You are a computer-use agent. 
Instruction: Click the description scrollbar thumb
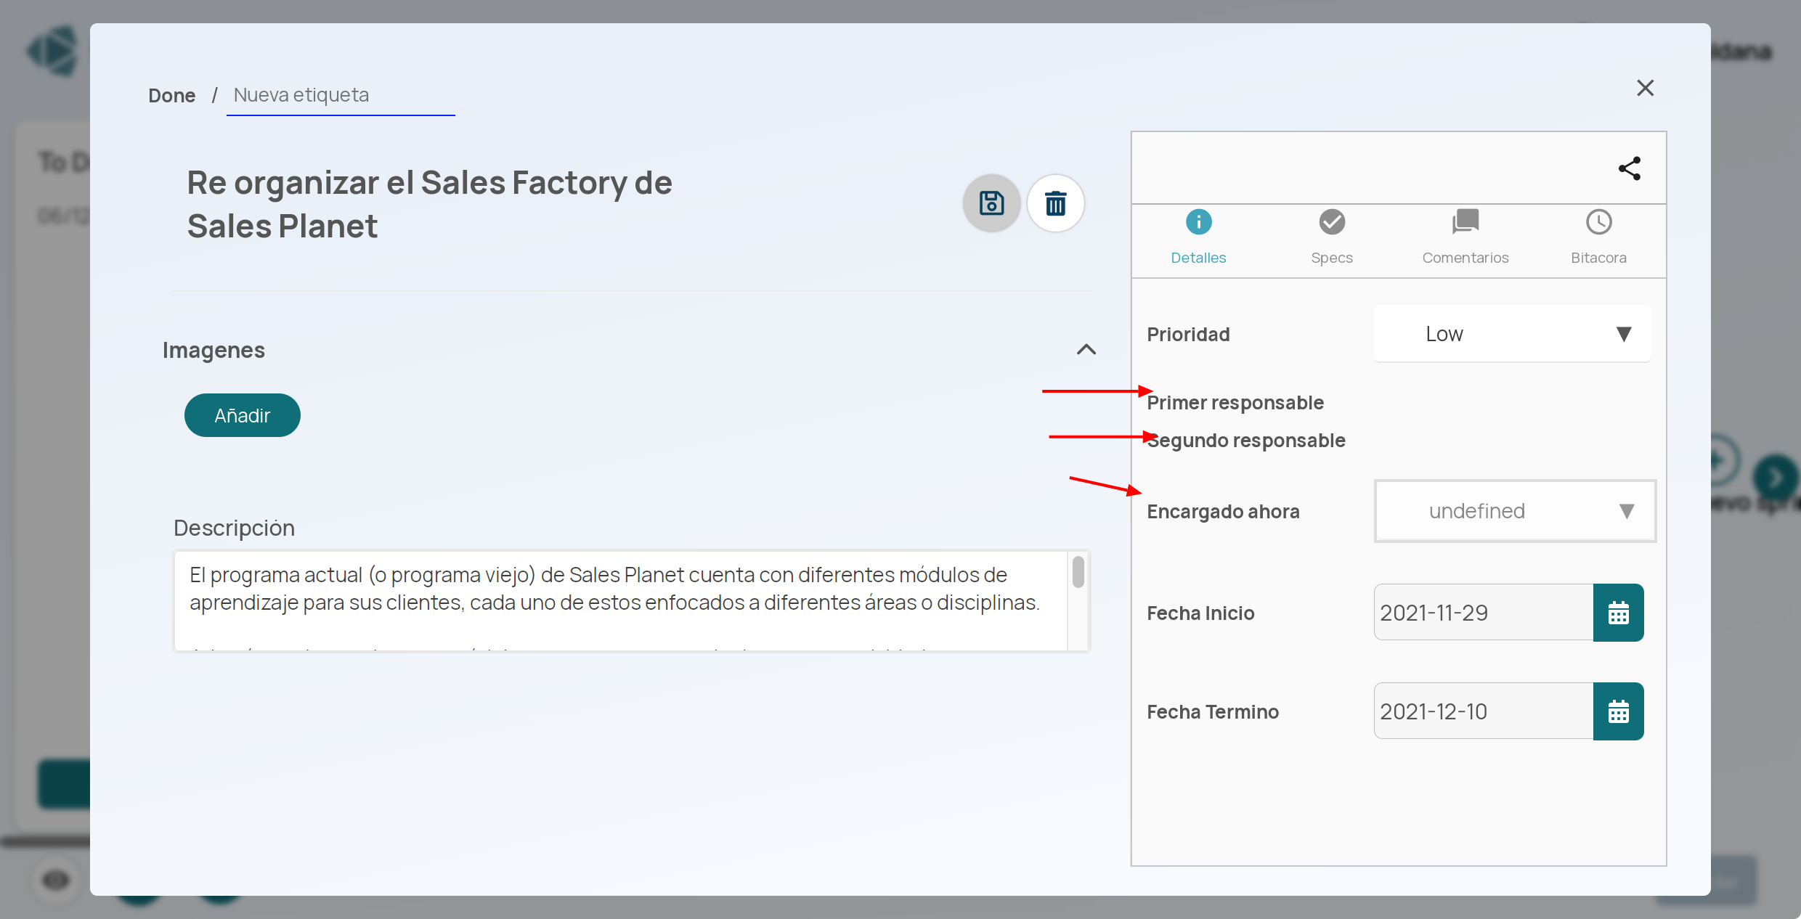point(1078,572)
